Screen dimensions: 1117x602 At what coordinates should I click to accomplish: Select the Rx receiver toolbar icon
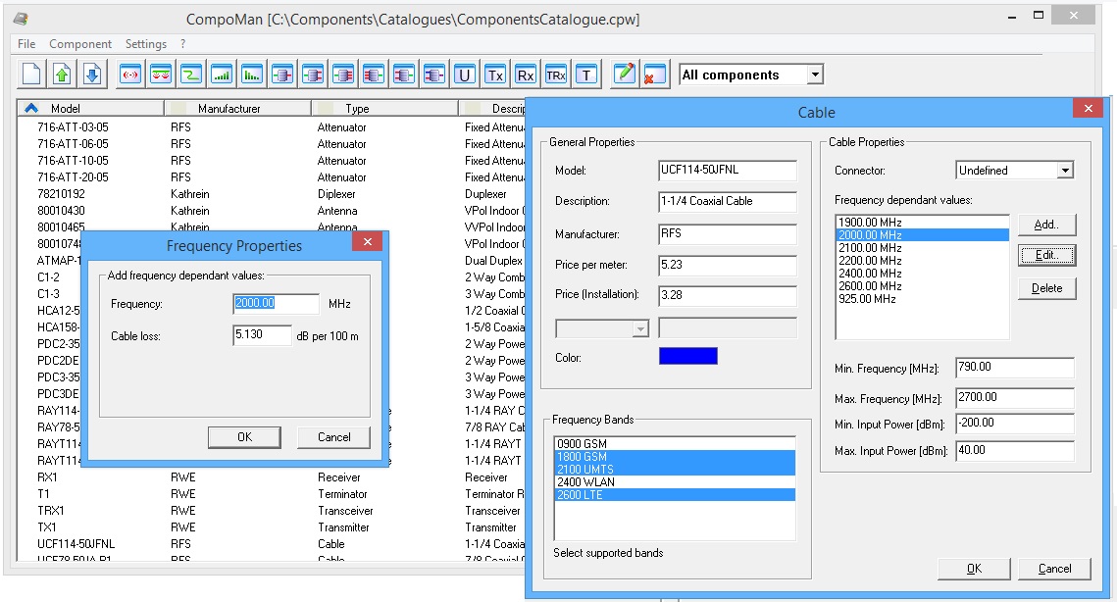(x=526, y=75)
